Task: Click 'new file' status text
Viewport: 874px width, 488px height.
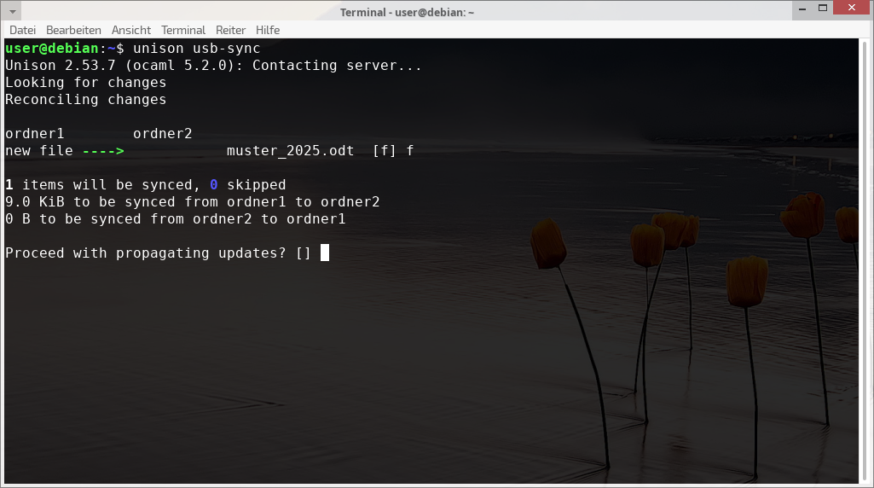Action: 39,151
